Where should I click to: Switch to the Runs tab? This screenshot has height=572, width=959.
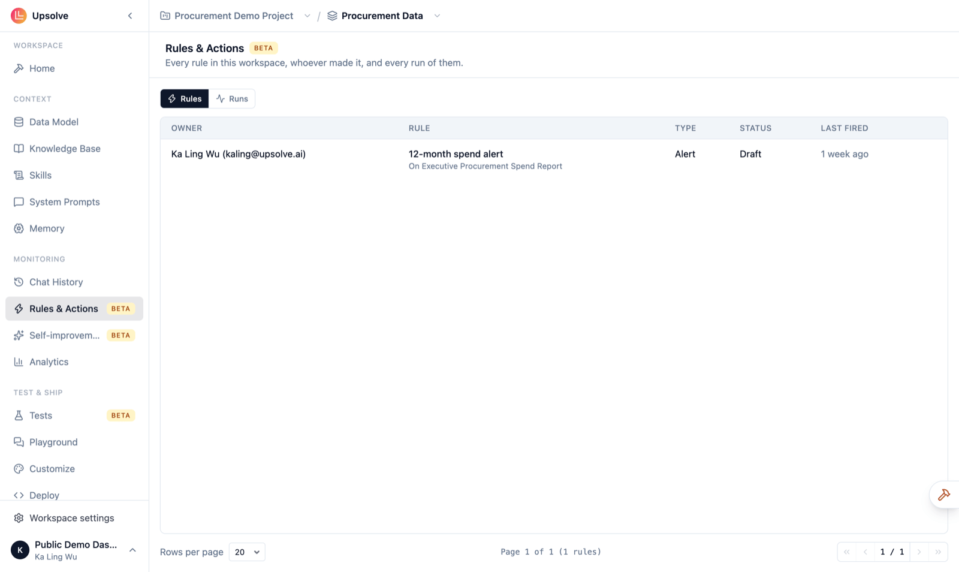232,98
